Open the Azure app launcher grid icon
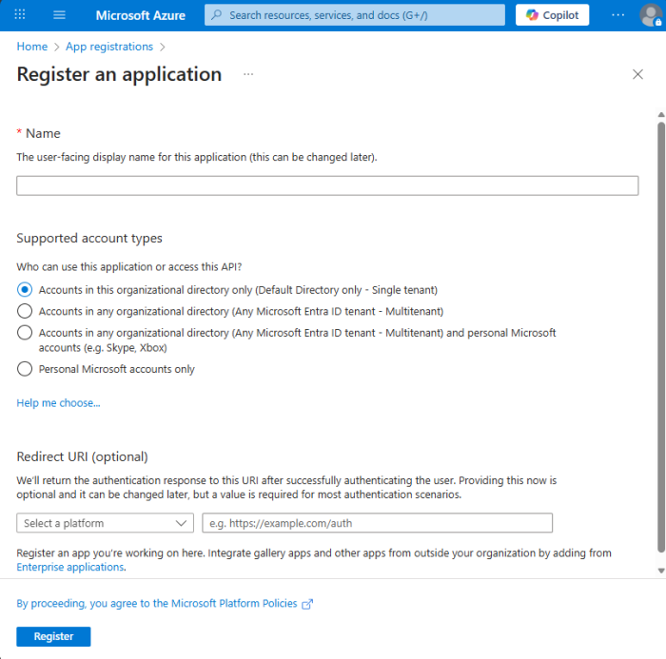 coord(20,15)
